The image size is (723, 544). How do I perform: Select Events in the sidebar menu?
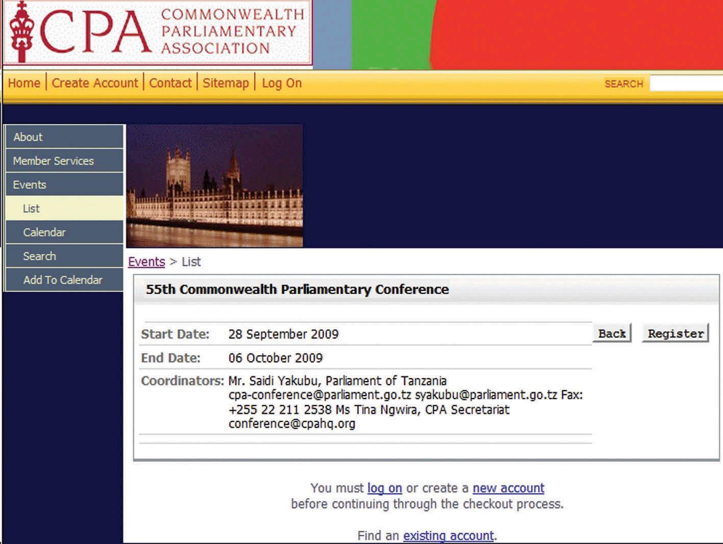[x=64, y=185]
